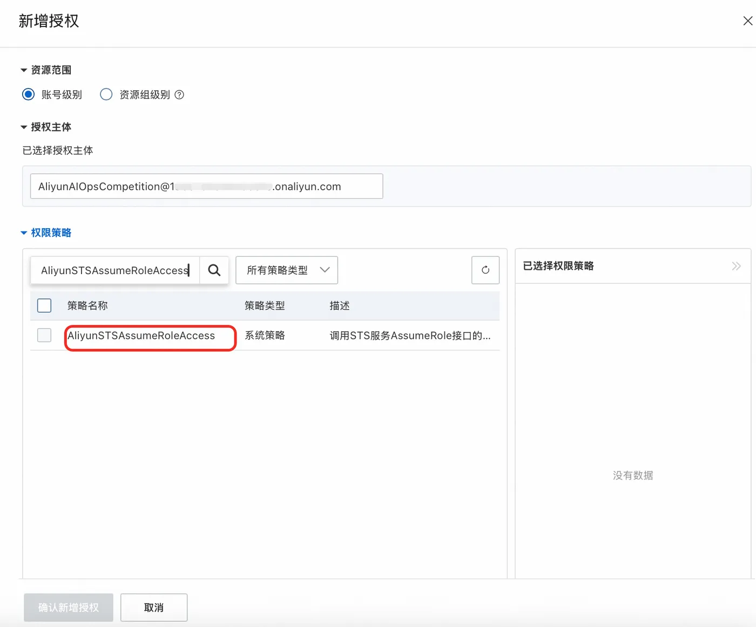Collapse the 资源范围 section
This screenshot has width=756, height=627.
[x=46, y=70]
